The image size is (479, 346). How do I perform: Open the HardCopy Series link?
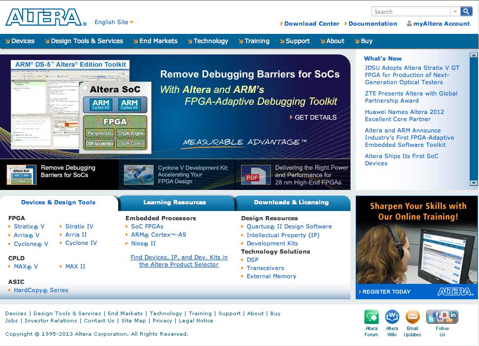click(x=41, y=290)
